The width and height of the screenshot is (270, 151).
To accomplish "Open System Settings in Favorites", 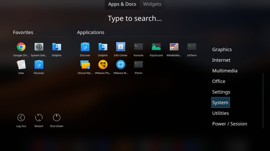I will 39,47.
